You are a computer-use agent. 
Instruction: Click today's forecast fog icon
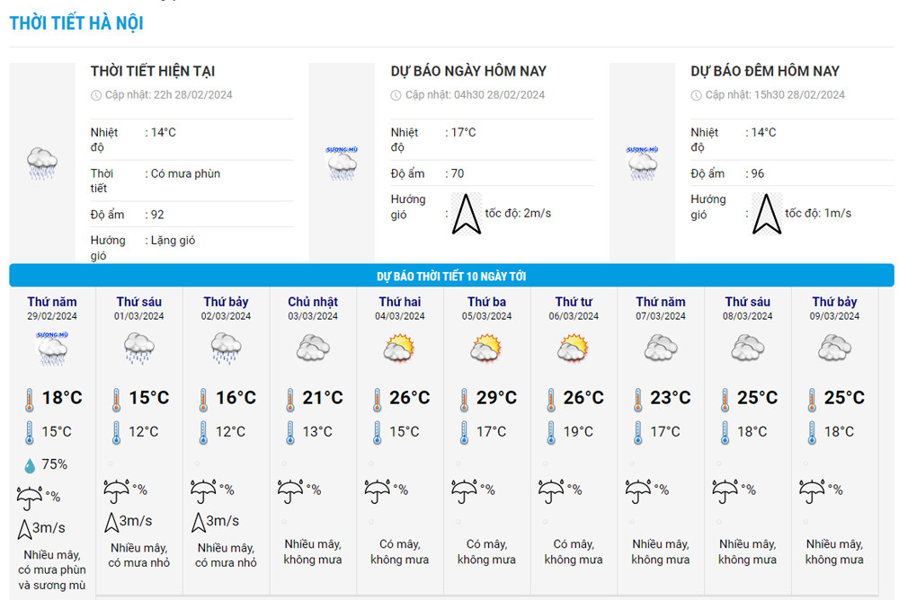click(342, 163)
